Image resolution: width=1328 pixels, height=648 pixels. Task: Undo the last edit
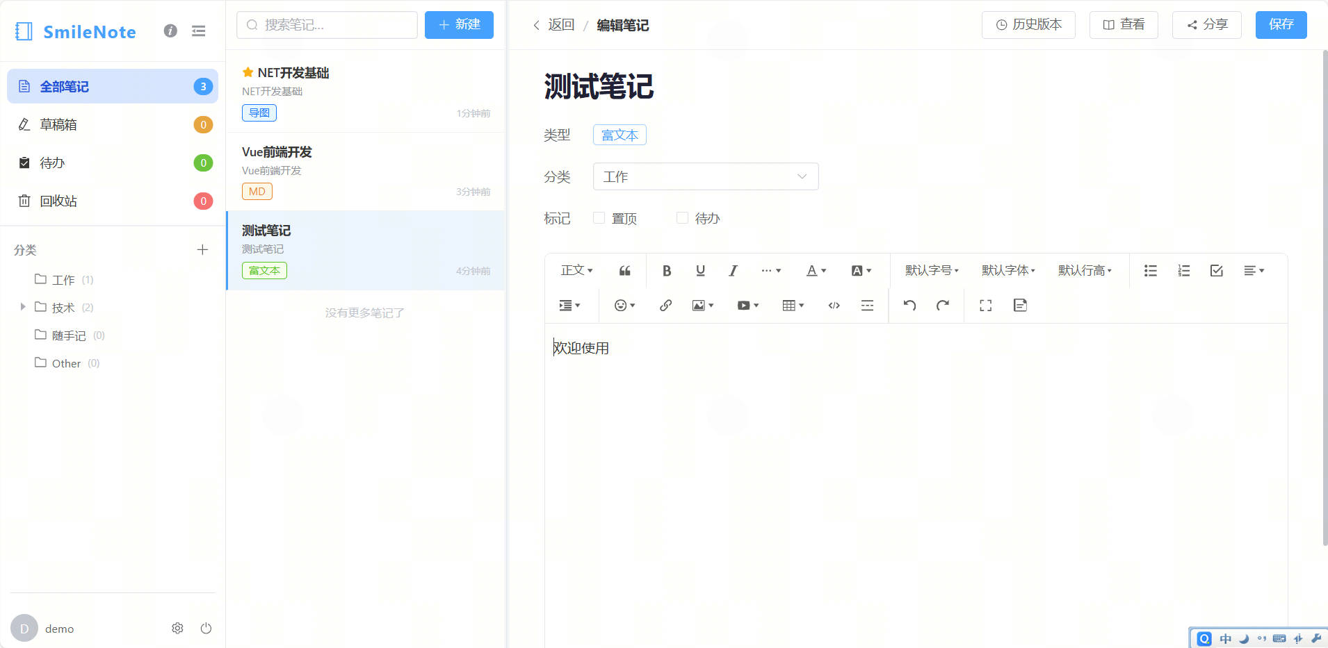[909, 306]
